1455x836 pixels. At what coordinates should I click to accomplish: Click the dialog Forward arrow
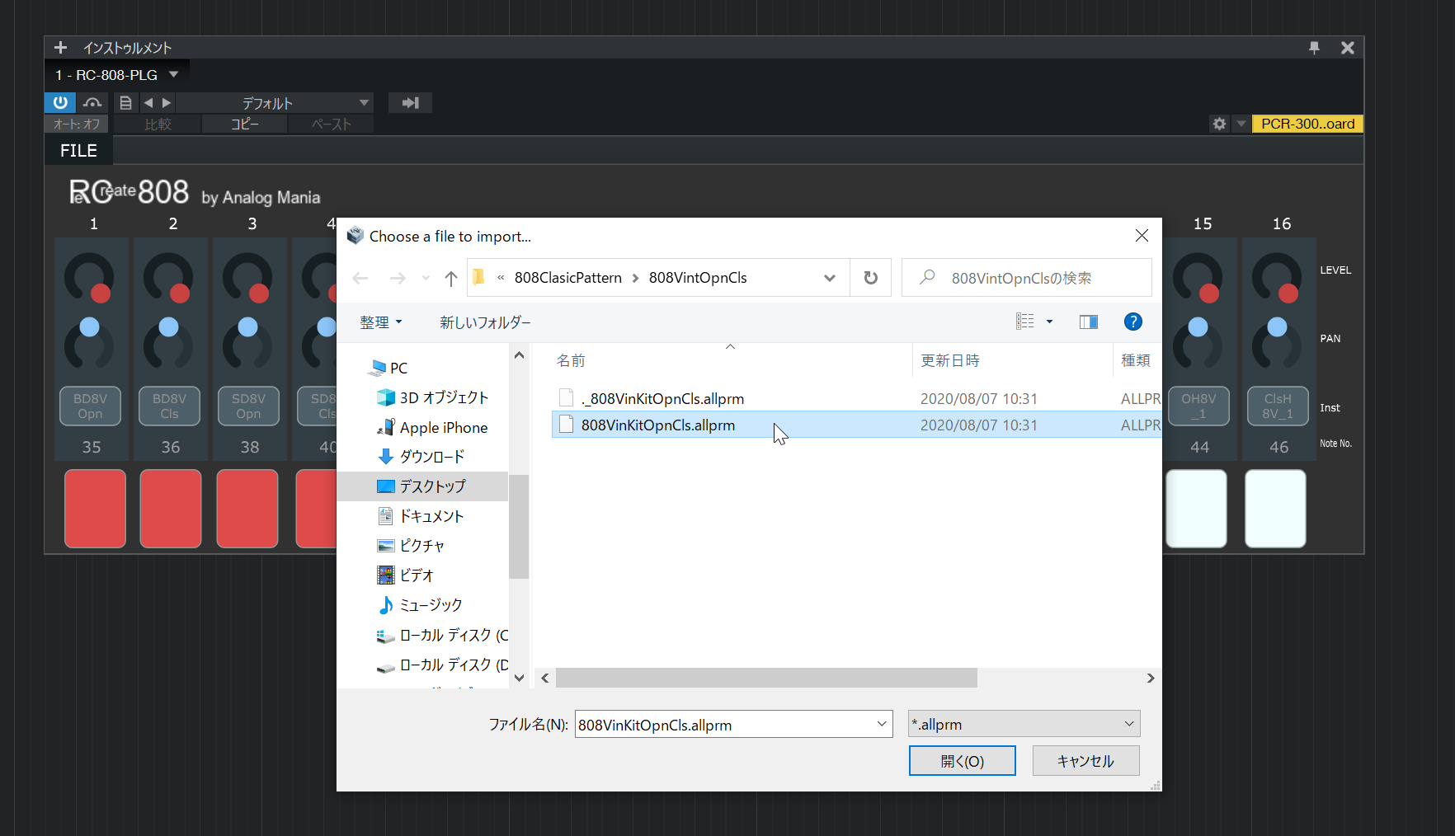click(x=398, y=278)
